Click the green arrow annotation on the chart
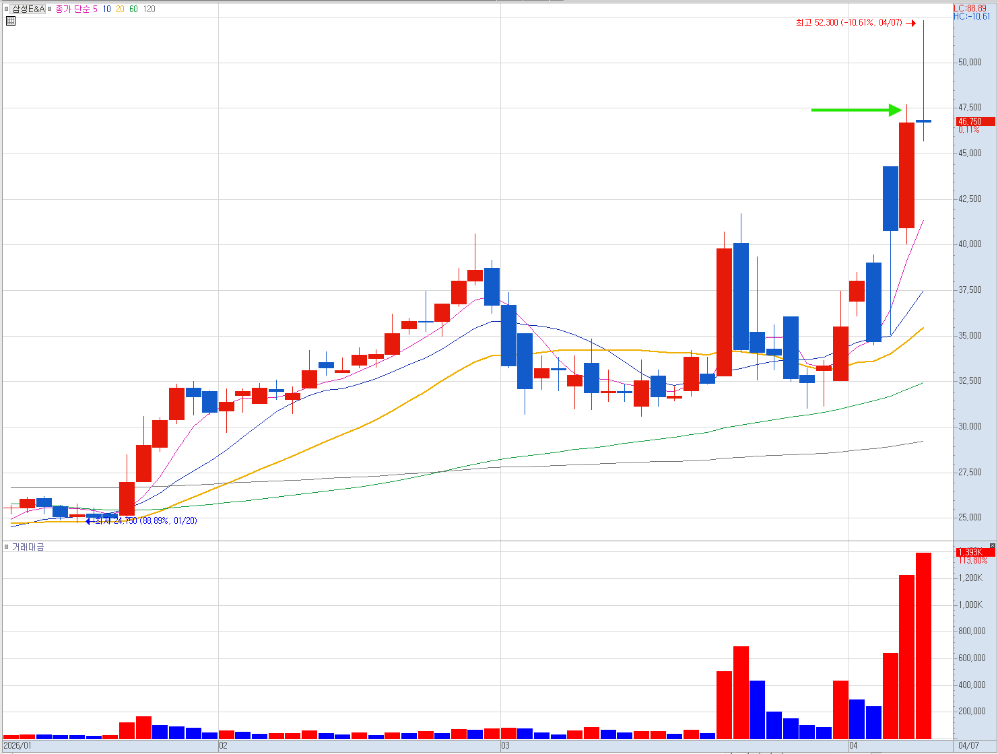 point(856,110)
